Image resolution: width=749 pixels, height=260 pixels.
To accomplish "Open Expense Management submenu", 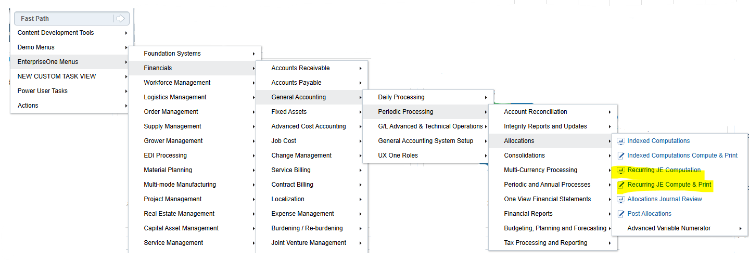I will 312,214.
